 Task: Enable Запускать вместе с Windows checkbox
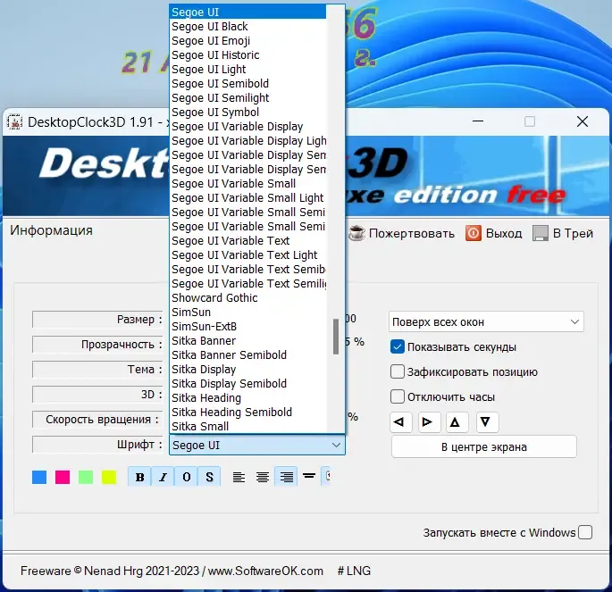(x=585, y=532)
